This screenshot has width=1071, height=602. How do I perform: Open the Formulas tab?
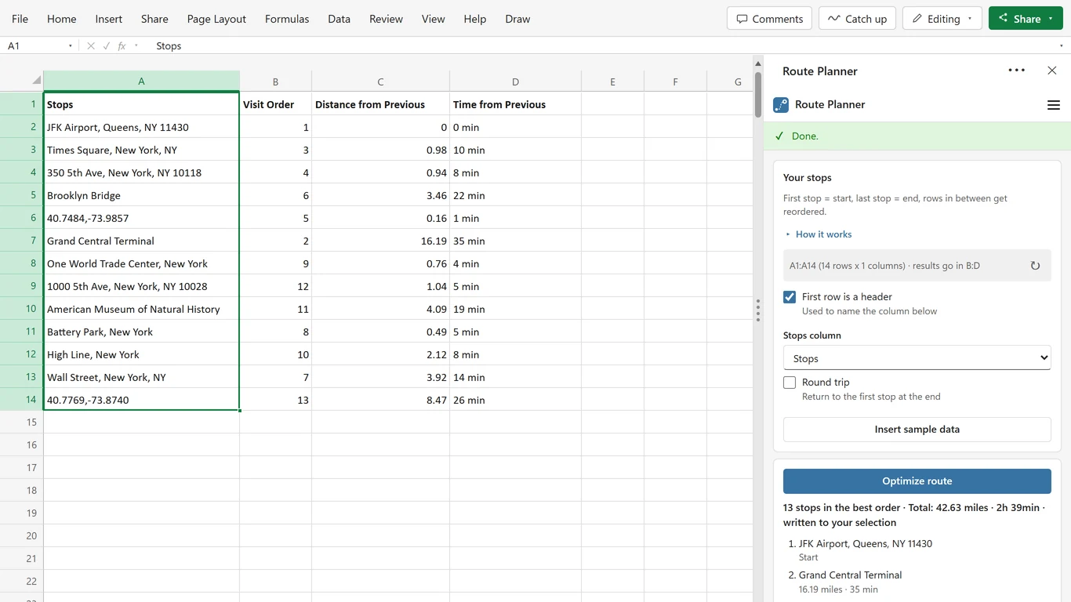[287, 19]
